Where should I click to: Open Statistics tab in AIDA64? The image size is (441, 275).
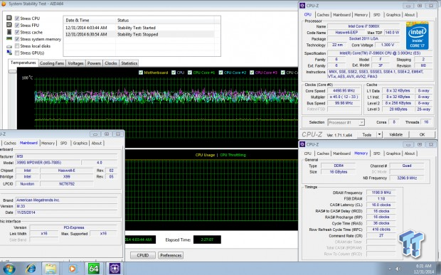click(129, 63)
